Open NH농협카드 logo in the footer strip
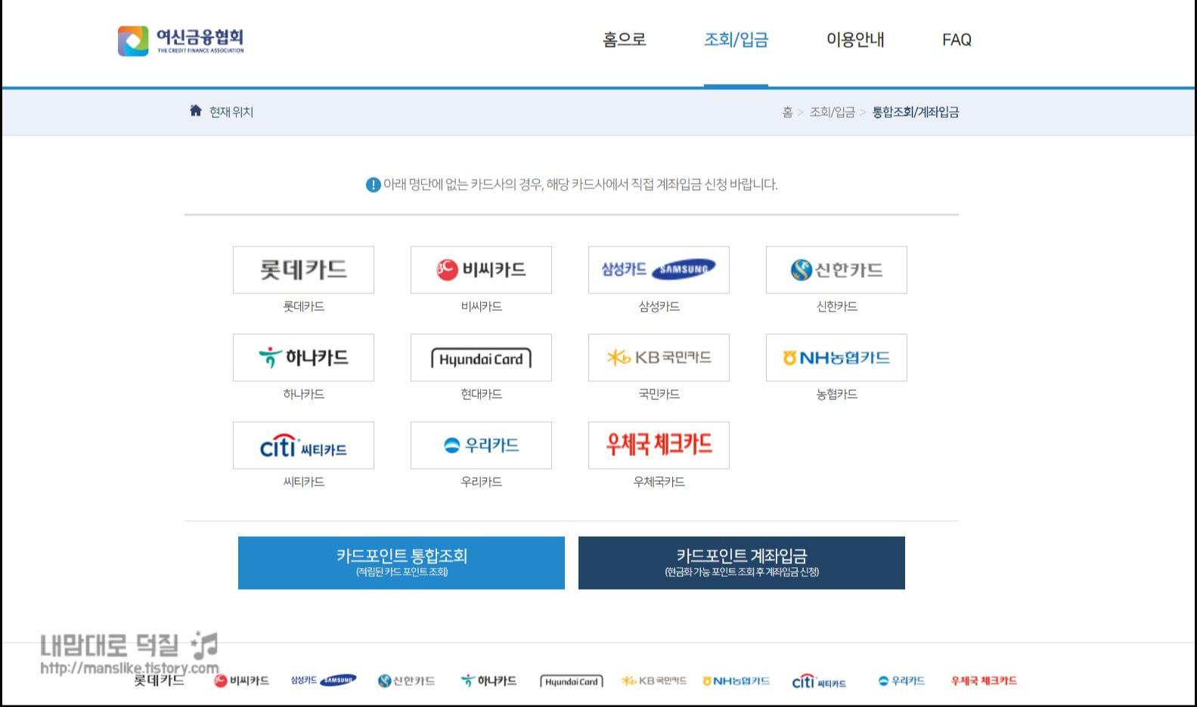Image resolution: width=1197 pixels, height=707 pixels. (x=736, y=681)
